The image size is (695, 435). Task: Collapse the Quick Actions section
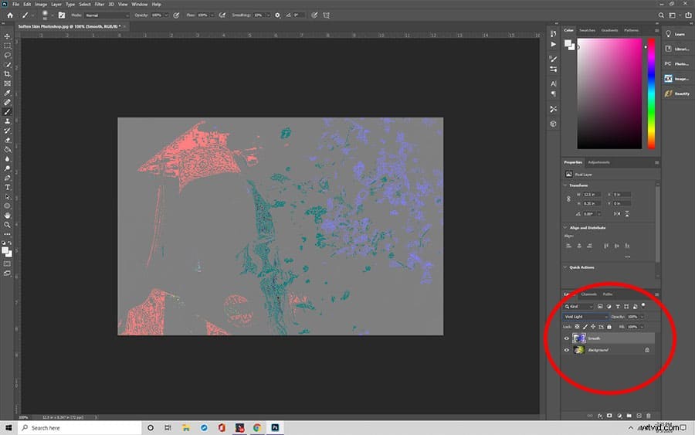pyautogui.click(x=565, y=267)
